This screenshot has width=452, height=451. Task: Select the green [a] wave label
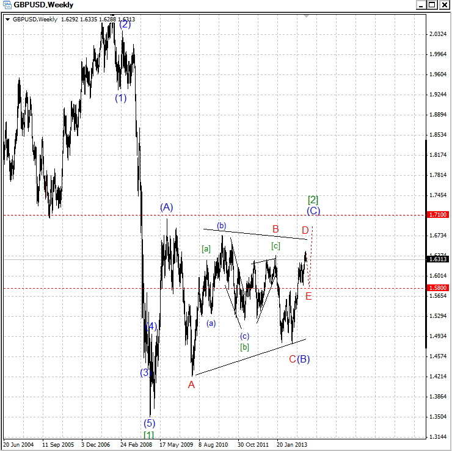point(206,248)
